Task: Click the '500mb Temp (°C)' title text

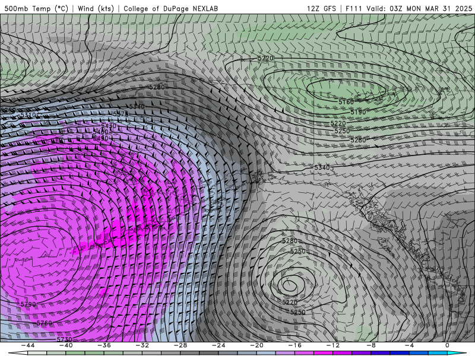Action: (36, 8)
